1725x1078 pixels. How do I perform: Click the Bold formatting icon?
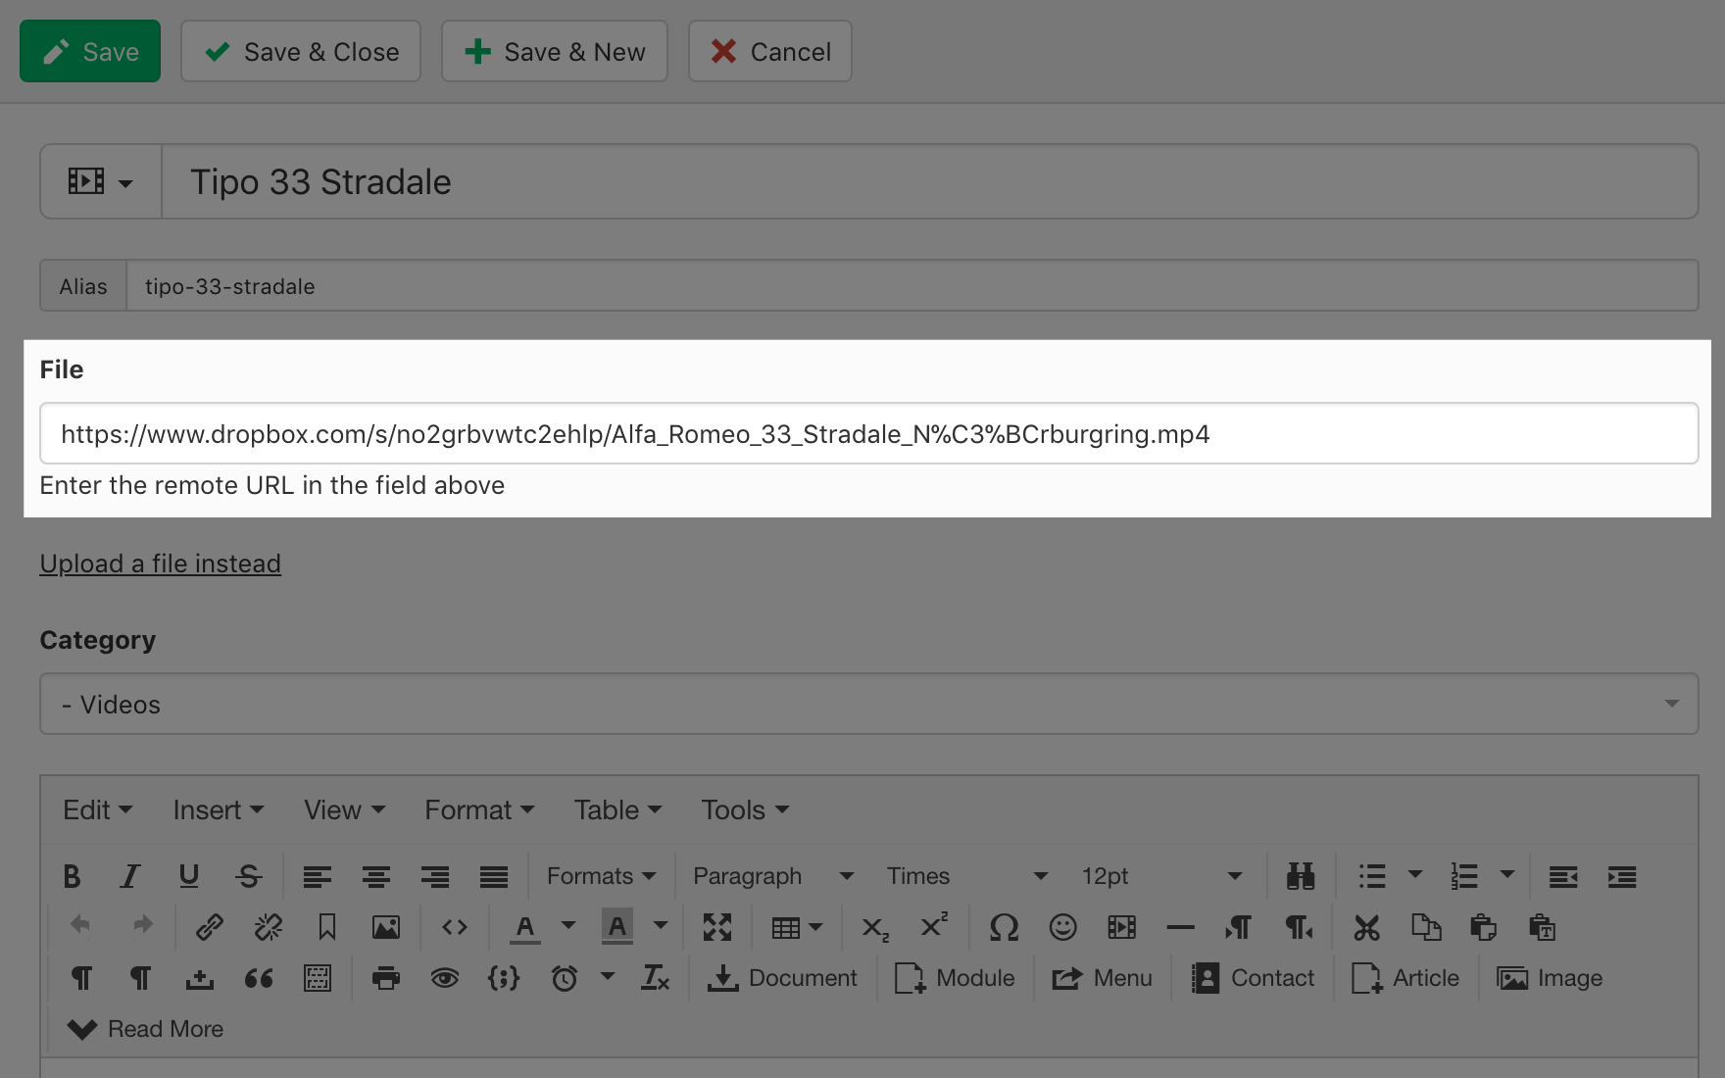pyautogui.click(x=72, y=876)
